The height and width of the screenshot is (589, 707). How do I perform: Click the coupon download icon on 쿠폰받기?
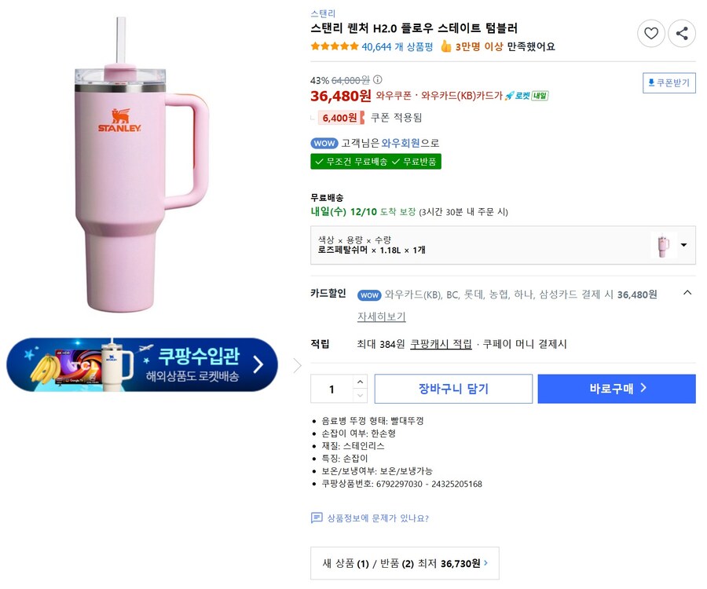click(652, 82)
